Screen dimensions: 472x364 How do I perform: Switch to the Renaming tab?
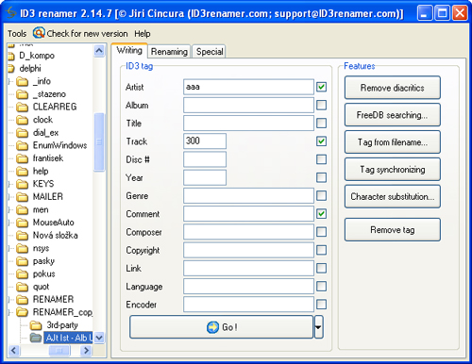[x=169, y=51]
